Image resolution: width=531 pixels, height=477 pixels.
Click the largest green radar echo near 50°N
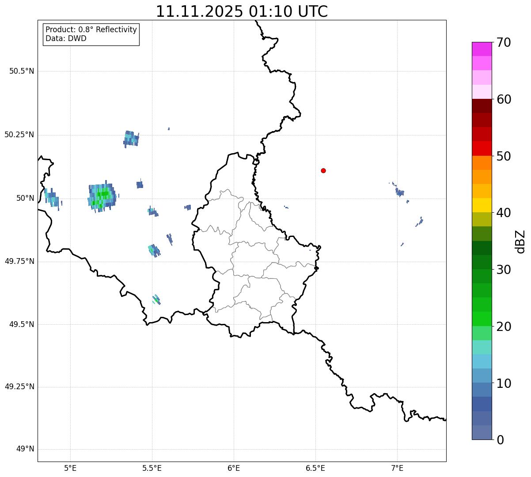click(x=102, y=196)
